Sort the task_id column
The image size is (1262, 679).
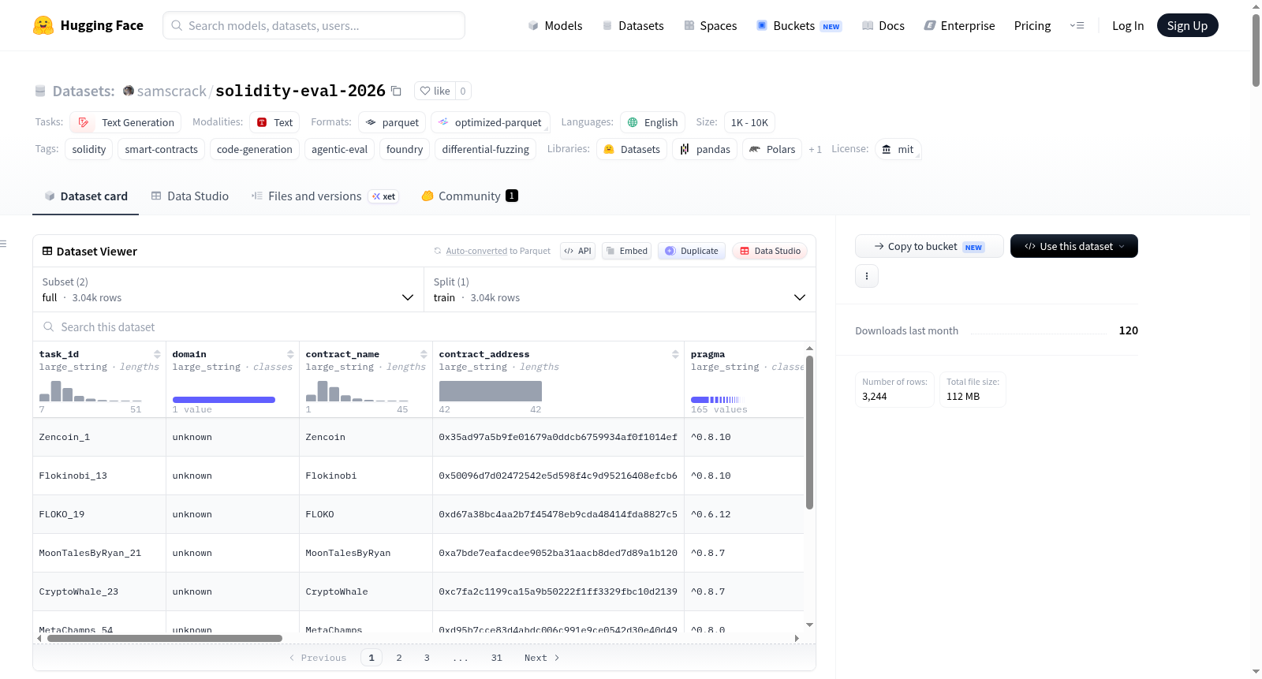point(158,354)
